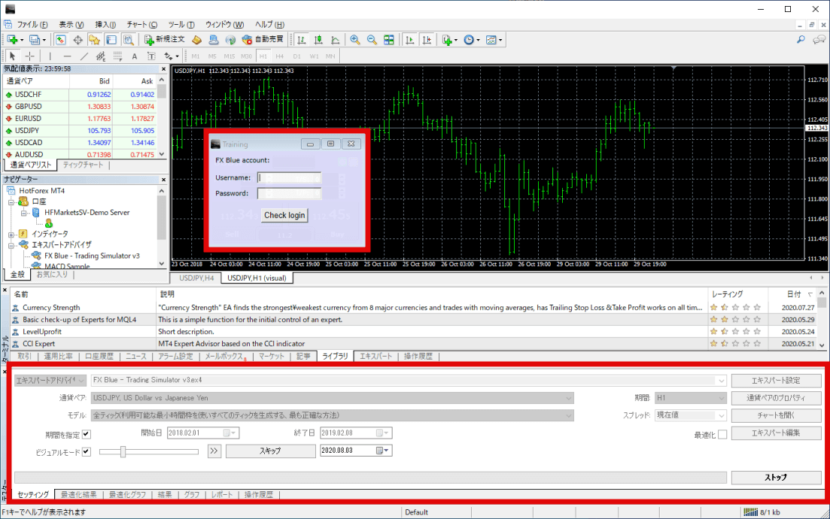Toggle the Market Watch window icon
This screenshot has height=519, width=830.
[60, 40]
